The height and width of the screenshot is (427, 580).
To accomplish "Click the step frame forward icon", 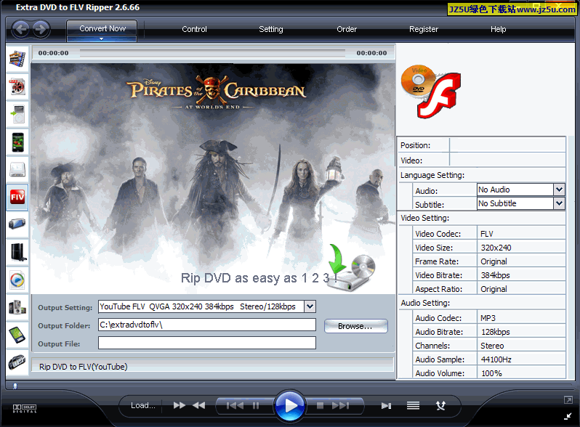I will click(386, 406).
